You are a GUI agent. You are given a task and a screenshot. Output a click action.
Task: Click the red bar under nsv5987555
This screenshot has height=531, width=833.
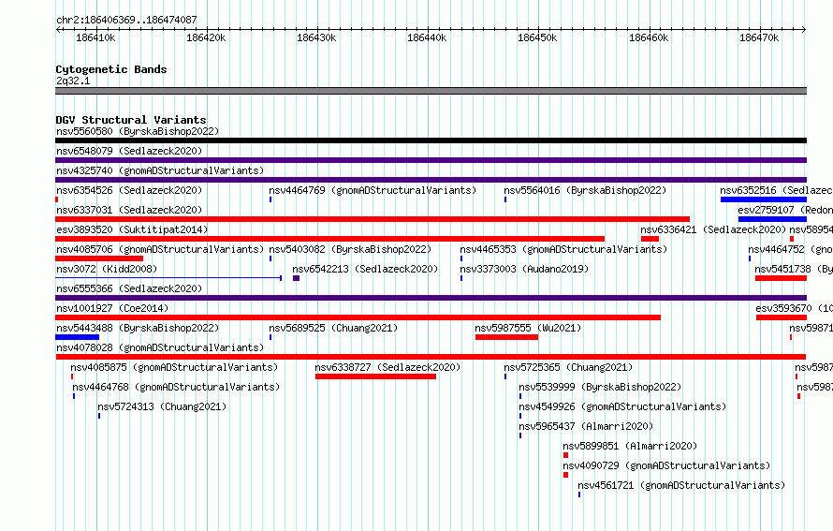[506, 337]
